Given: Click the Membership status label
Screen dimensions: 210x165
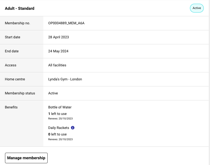Looking at the screenshot, I should 20,93.
